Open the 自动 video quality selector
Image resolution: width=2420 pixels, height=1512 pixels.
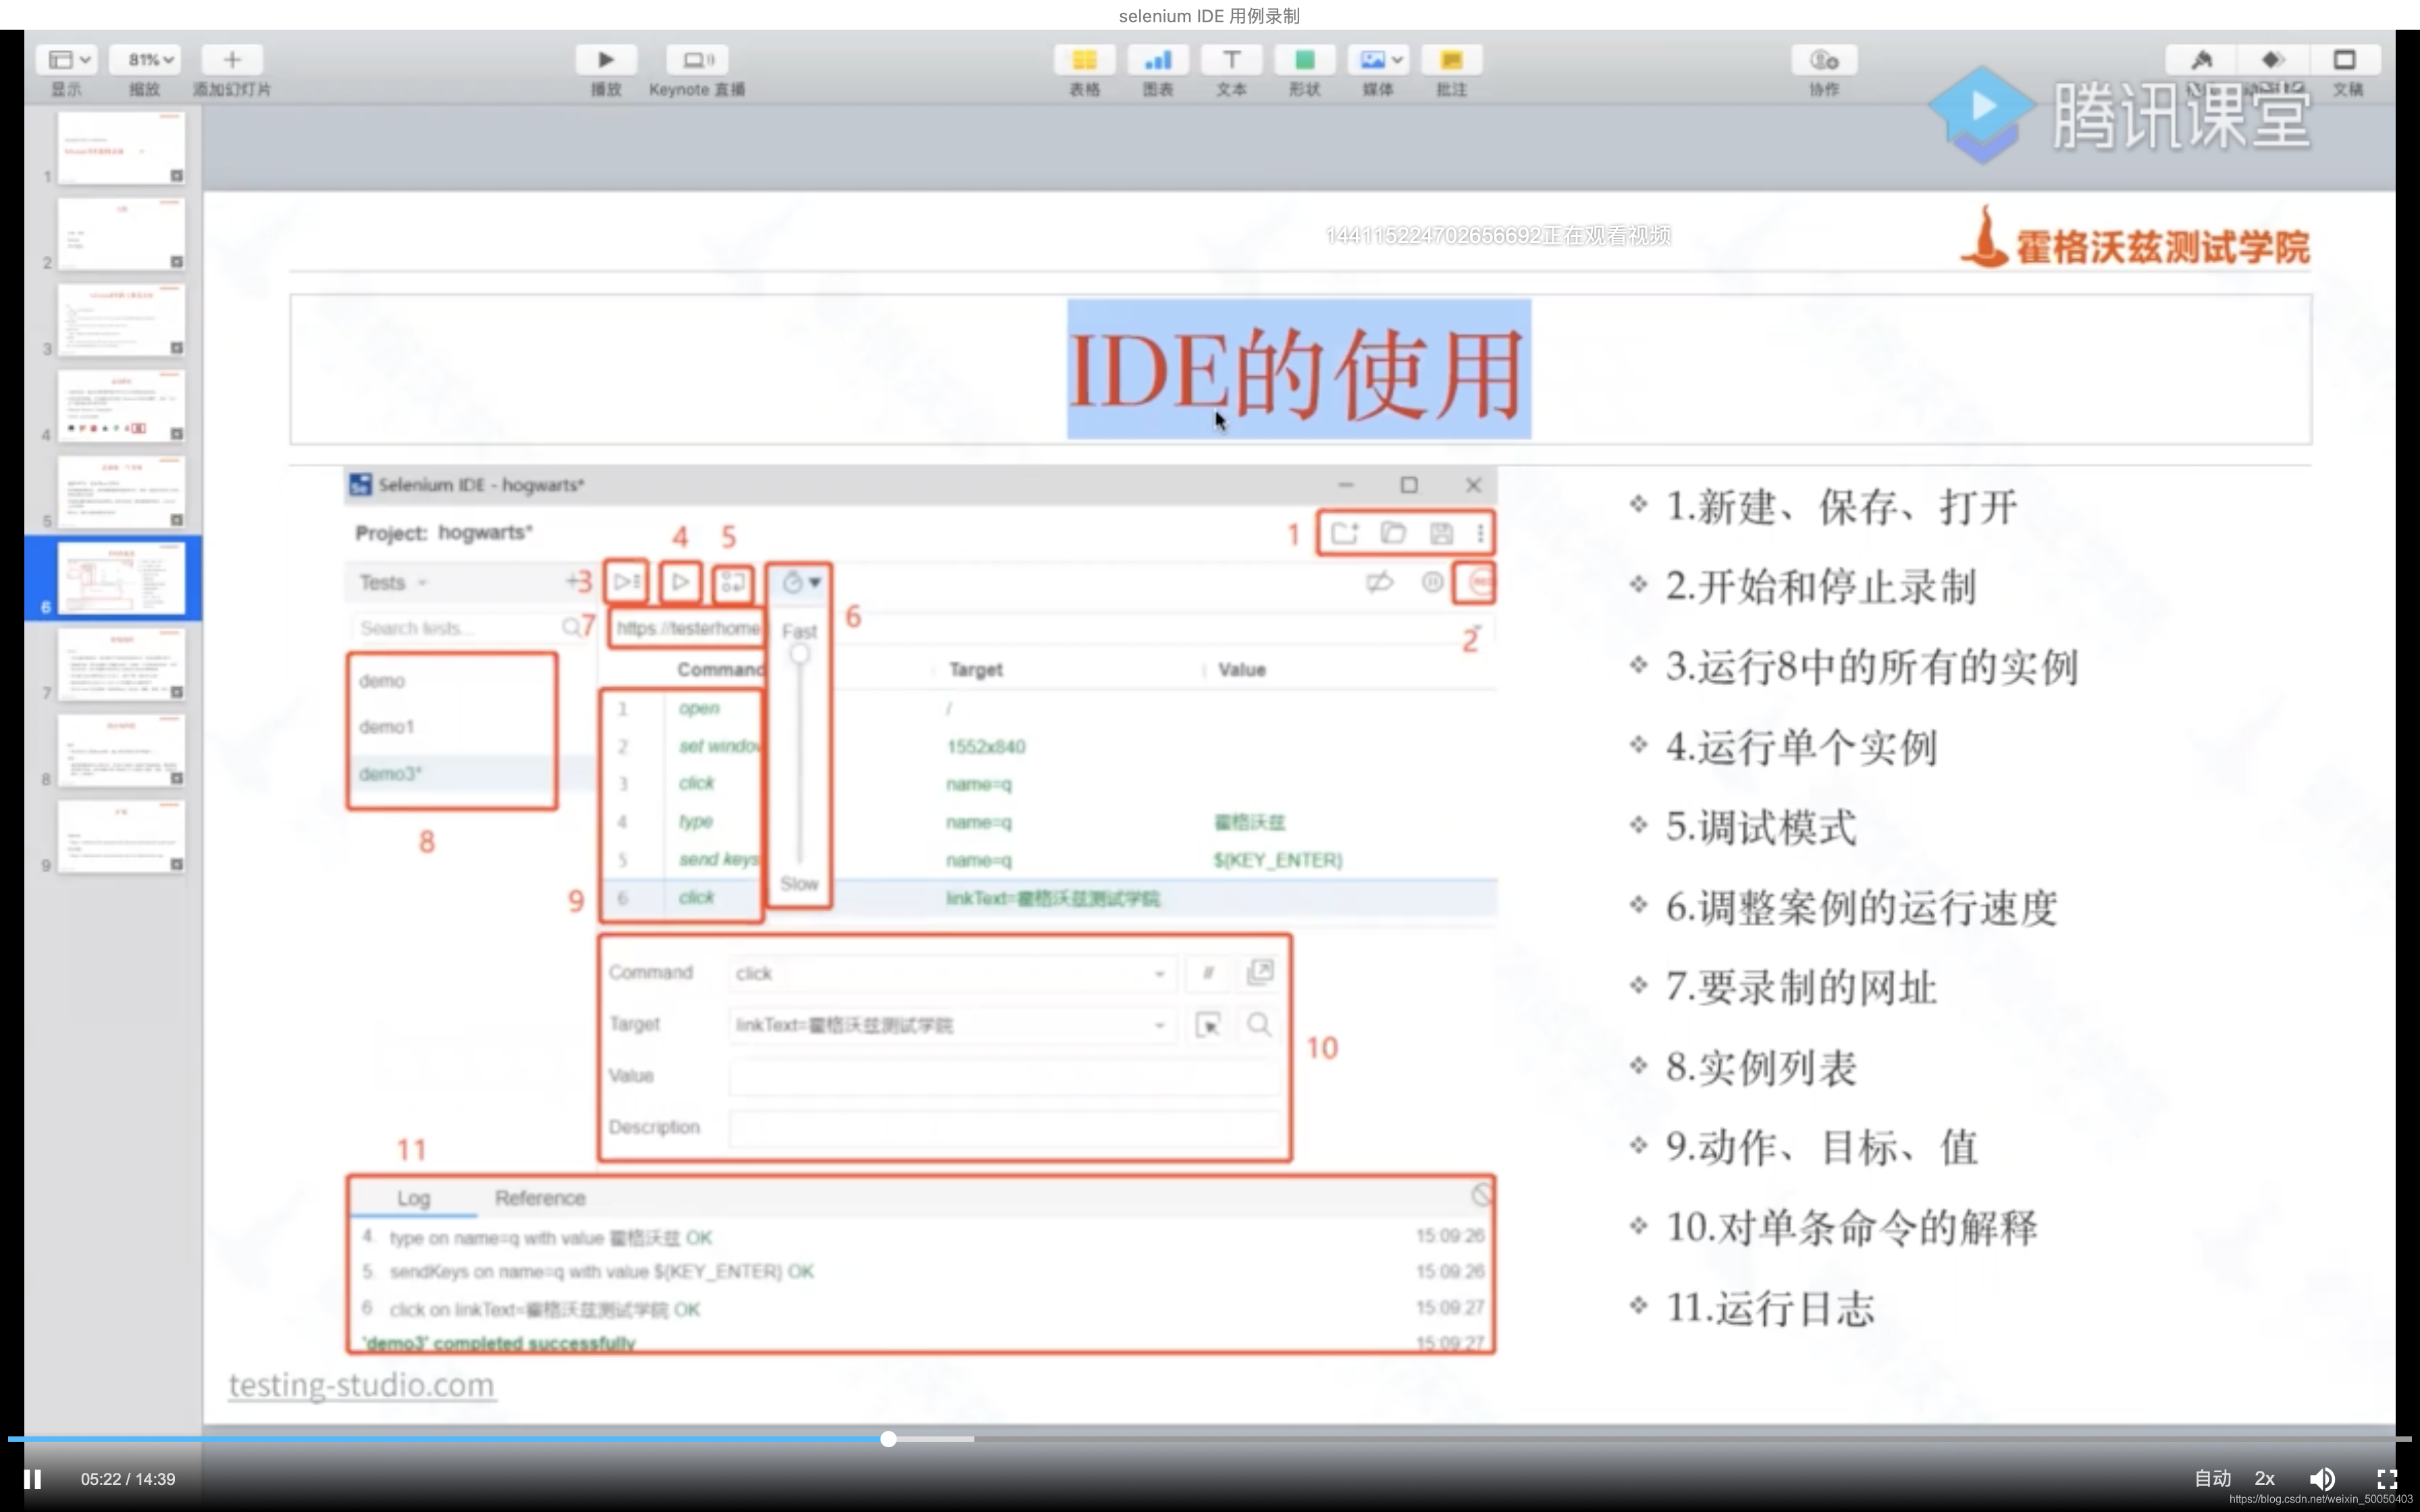pyautogui.click(x=2212, y=1478)
